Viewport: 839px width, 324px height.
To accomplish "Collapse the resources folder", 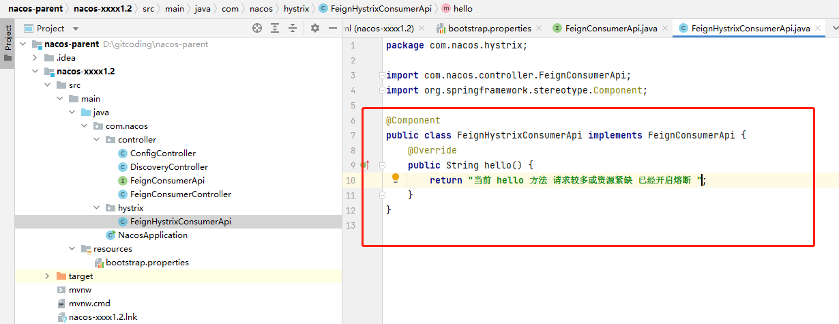I will 73,249.
